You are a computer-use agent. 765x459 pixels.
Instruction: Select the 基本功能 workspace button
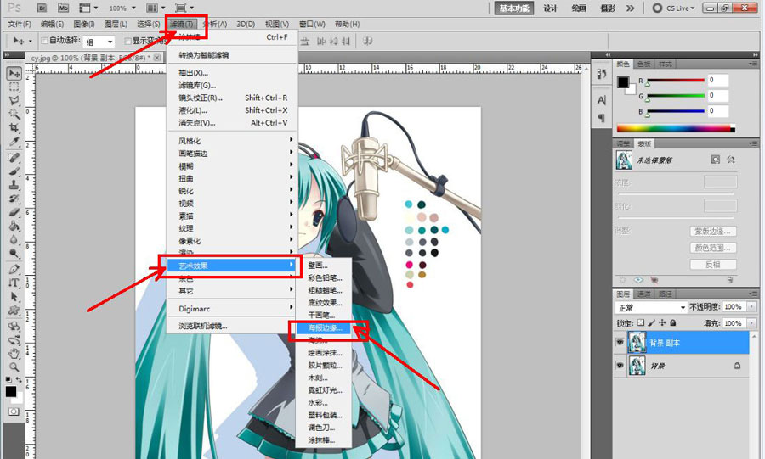point(513,8)
